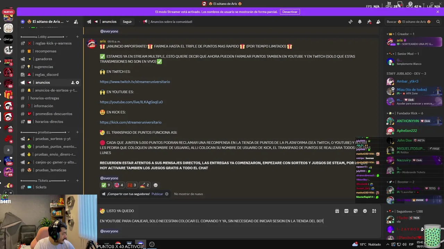Open the Rust Live server icon
444x249 pixels.
click(8, 61)
